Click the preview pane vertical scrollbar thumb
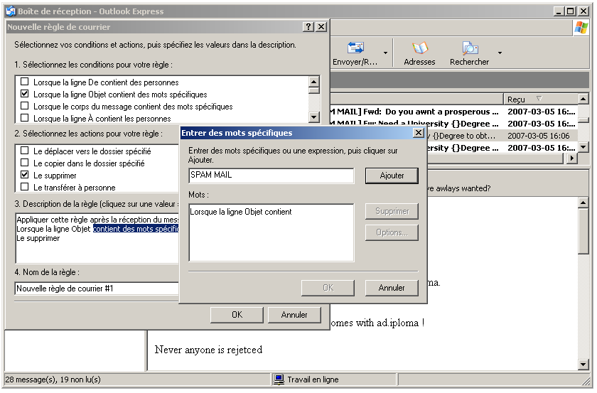597x393 pixels. click(x=583, y=231)
